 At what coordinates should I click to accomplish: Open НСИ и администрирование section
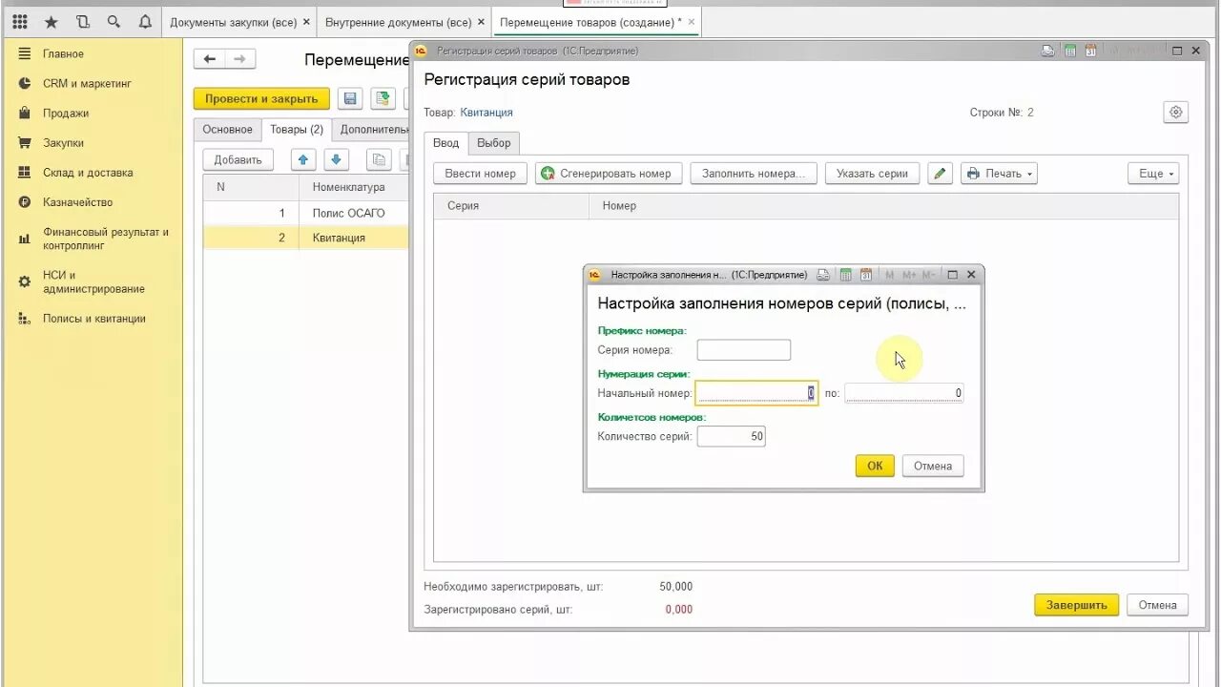93,282
